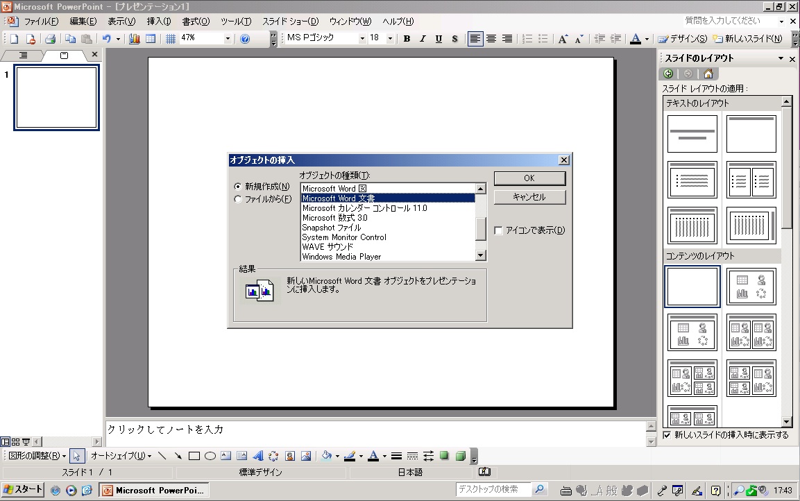Align text right
Viewport: 800px width, 501px height.
[507, 39]
